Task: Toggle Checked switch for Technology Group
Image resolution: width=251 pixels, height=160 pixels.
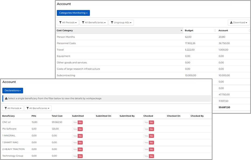Action: pyautogui.click(x=149, y=156)
